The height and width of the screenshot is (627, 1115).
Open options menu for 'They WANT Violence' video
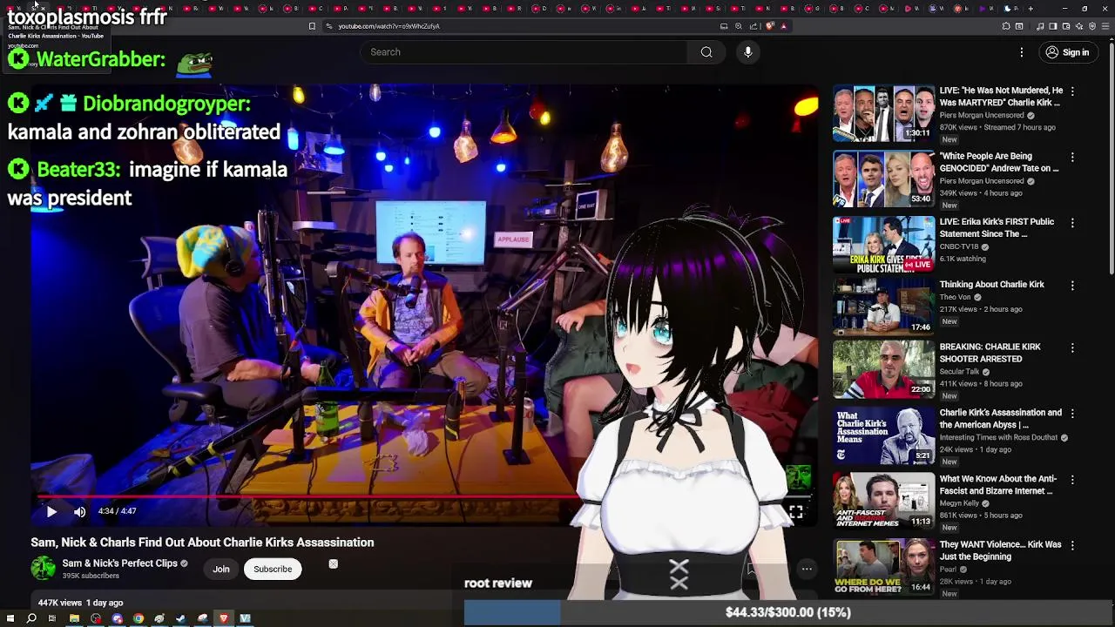(1072, 545)
